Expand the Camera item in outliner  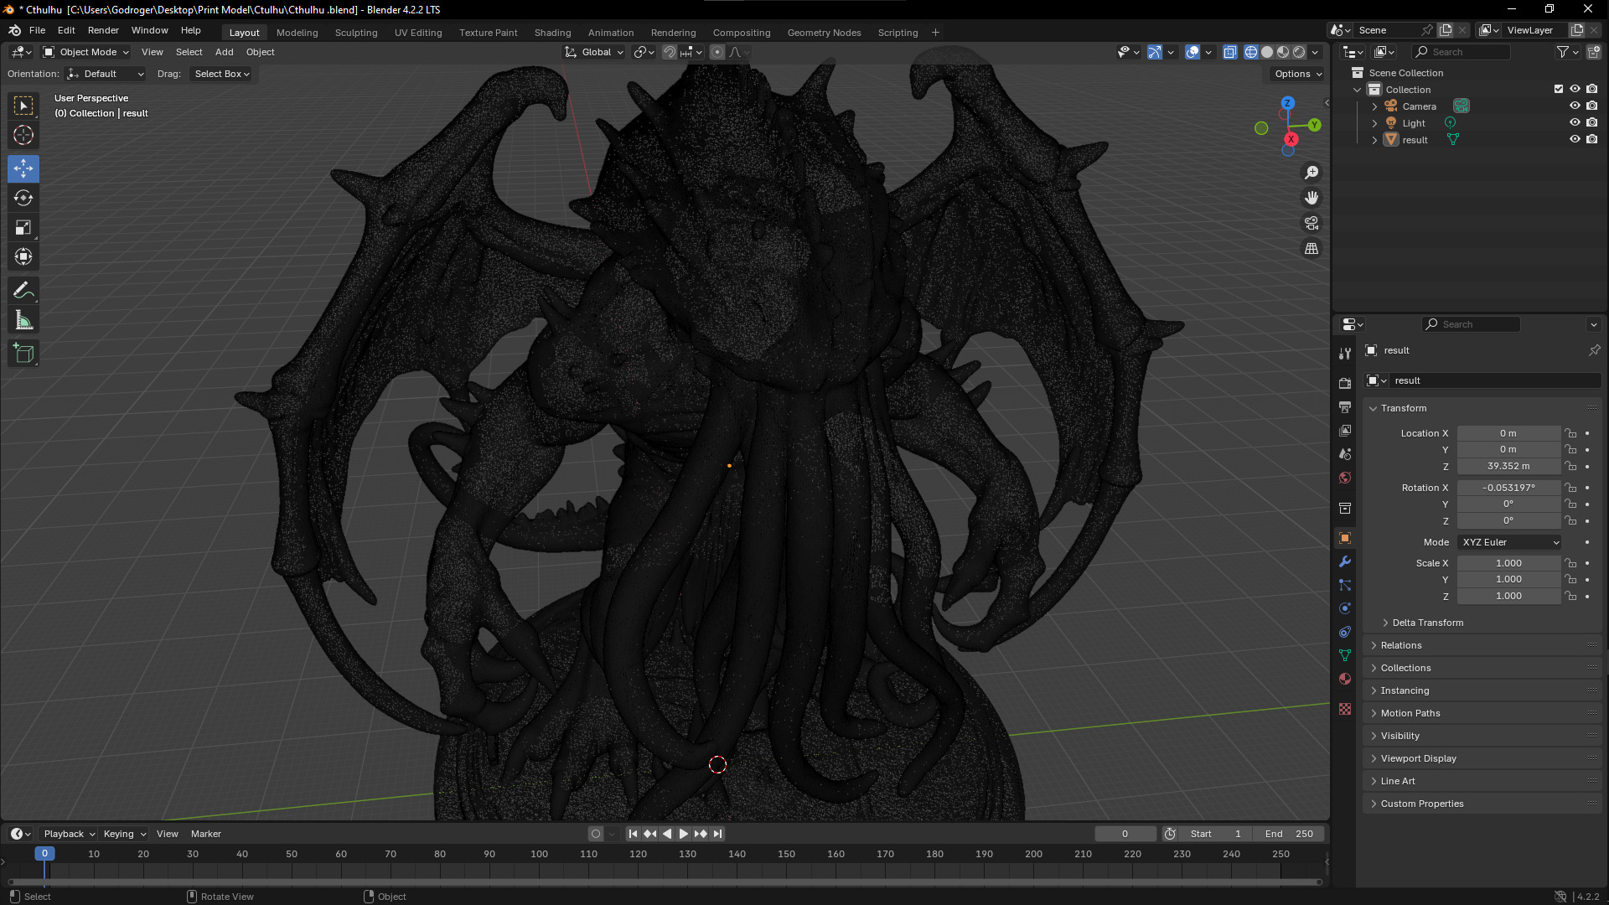pyautogui.click(x=1374, y=106)
